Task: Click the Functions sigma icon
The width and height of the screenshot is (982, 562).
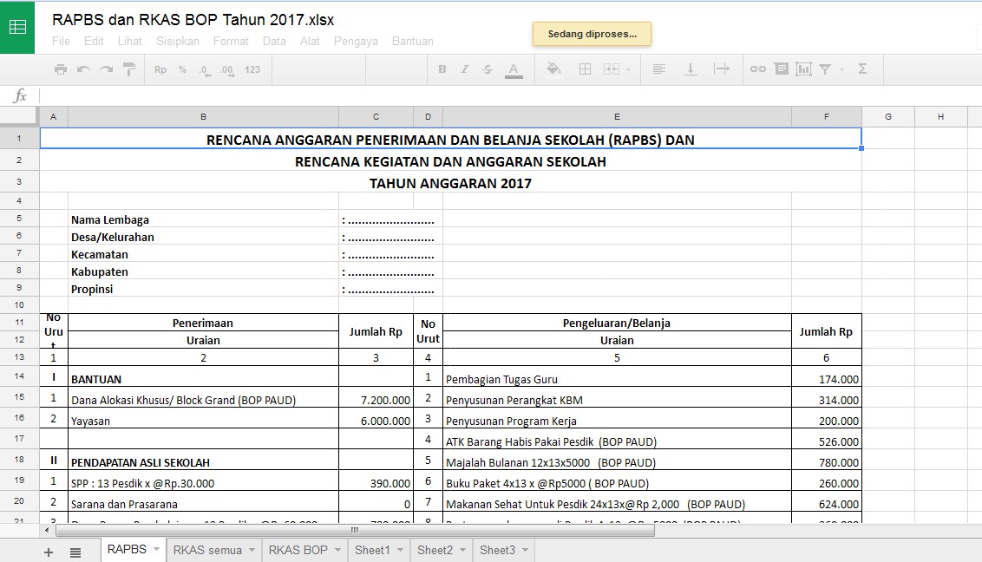Action: point(861,69)
